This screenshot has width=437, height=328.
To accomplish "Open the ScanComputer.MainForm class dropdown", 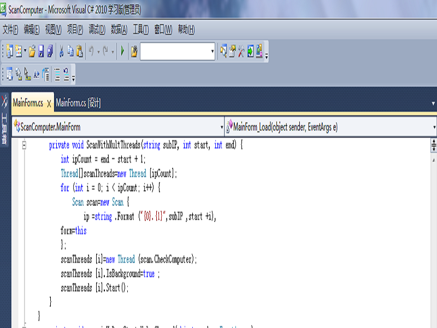I will 222,127.
